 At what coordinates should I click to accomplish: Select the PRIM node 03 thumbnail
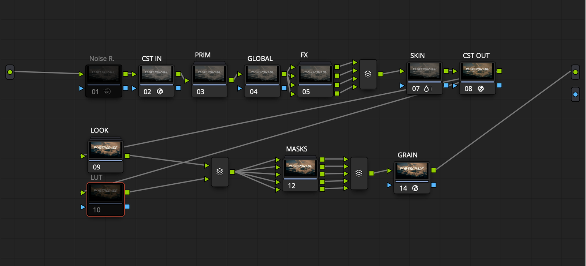[209, 74]
